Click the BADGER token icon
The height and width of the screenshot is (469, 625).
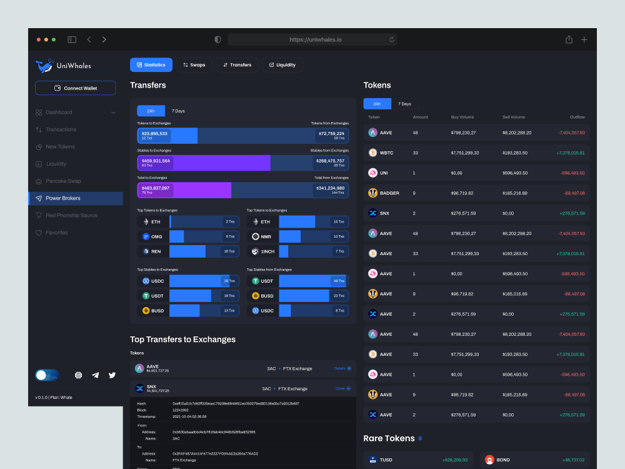click(x=372, y=193)
